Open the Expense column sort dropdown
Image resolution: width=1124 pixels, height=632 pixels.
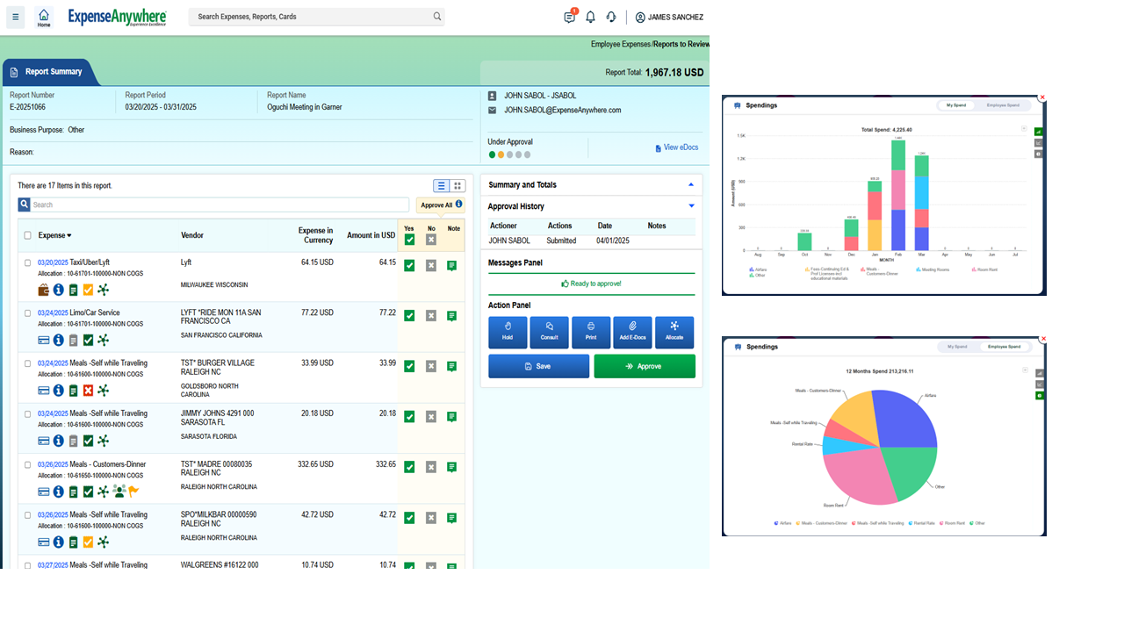point(69,235)
